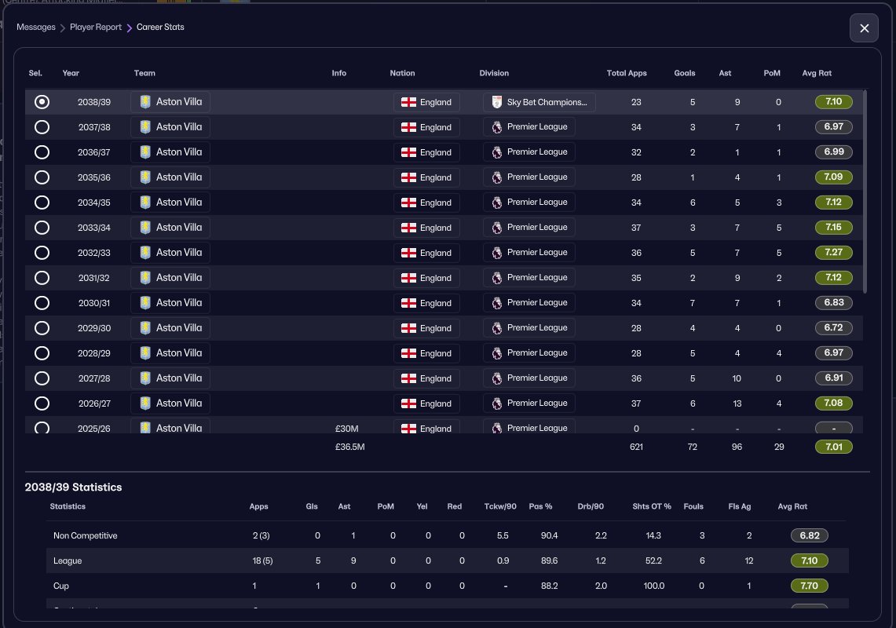
Task: Sort table by Goals column header
Action: click(x=684, y=73)
